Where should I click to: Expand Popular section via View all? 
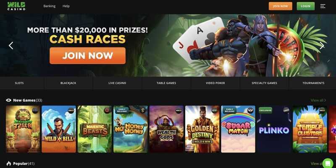[x=317, y=163]
